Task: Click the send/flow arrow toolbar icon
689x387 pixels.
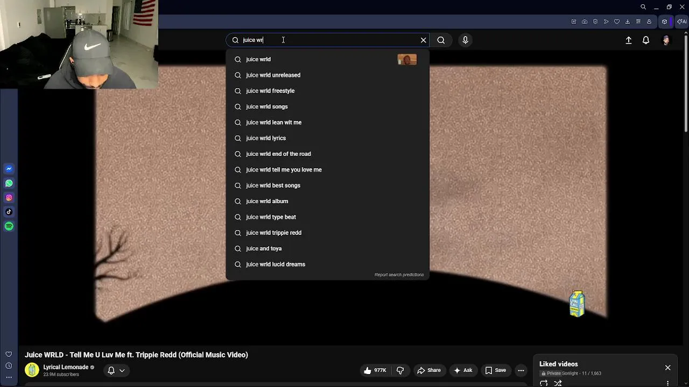Action: click(x=606, y=21)
